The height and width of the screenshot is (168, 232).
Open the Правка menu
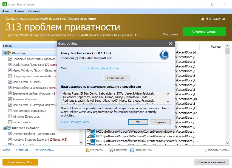click(19, 11)
